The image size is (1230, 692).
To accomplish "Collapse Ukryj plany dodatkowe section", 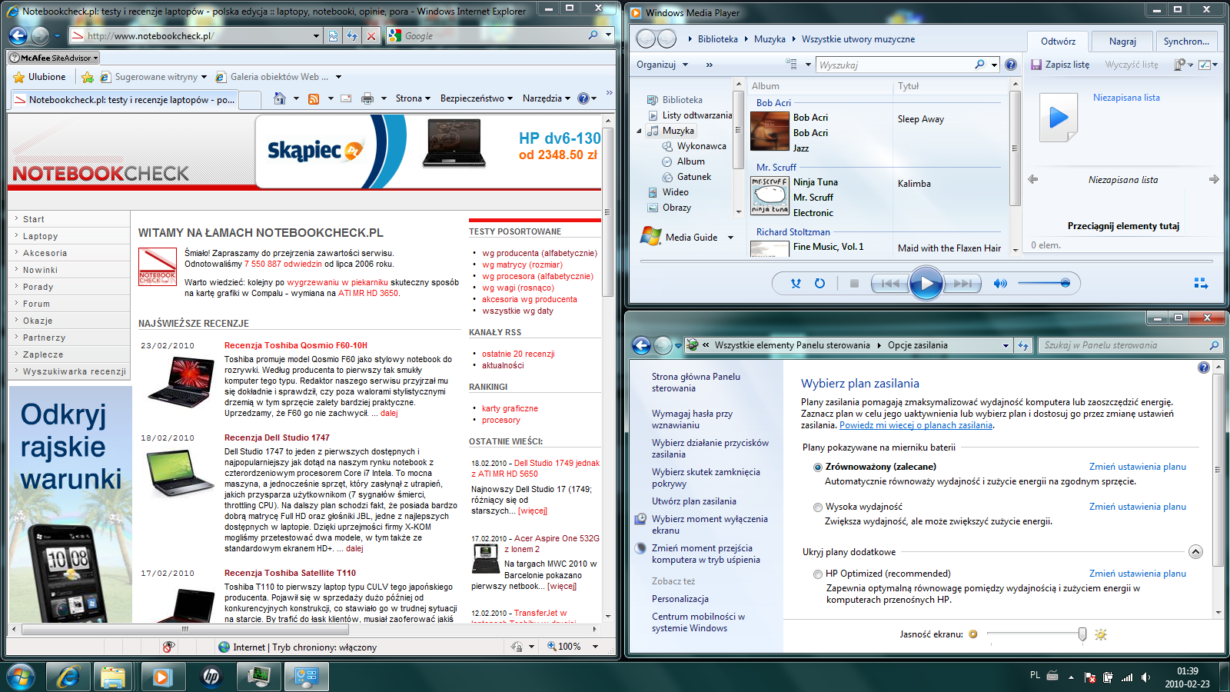I will click(1195, 552).
